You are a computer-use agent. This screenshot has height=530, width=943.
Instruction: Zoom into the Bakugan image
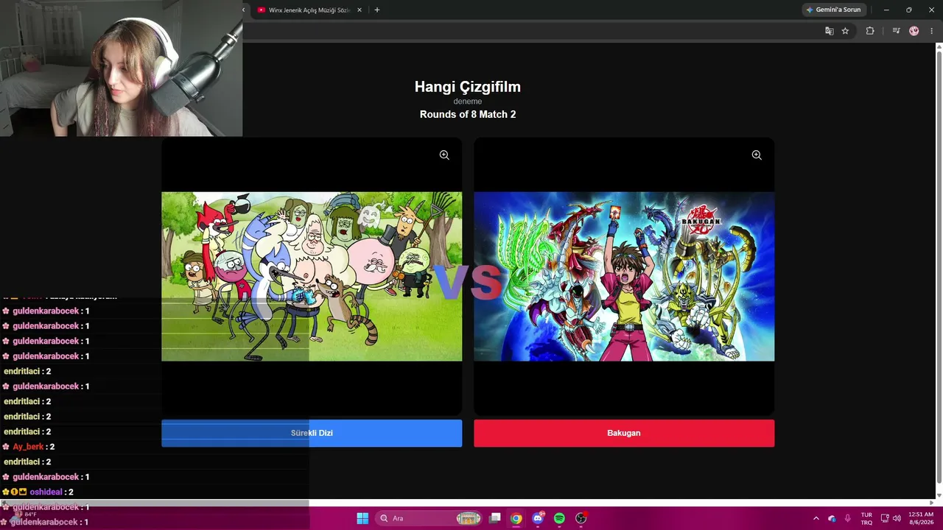(757, 155)
